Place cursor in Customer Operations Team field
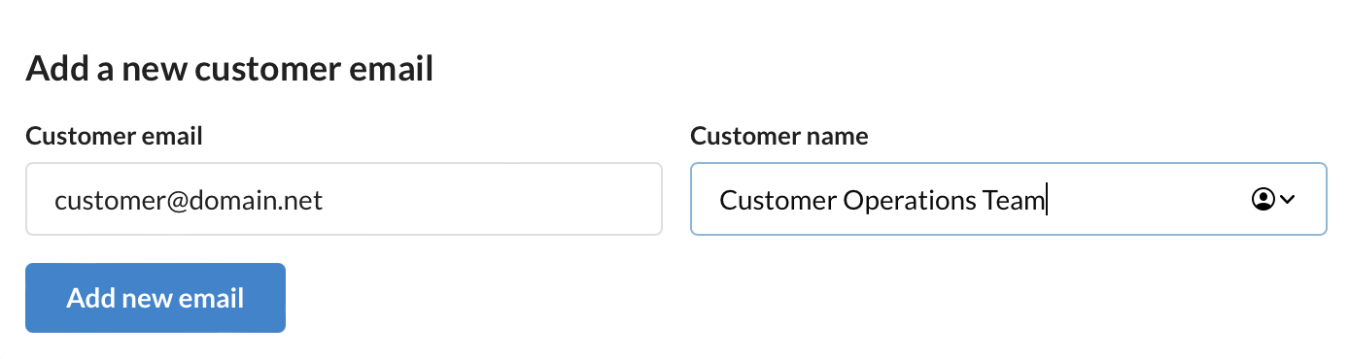Image resolution: width=1349 pixels, height=359 pixels. pyautogui.click(x=1009, y=199)
